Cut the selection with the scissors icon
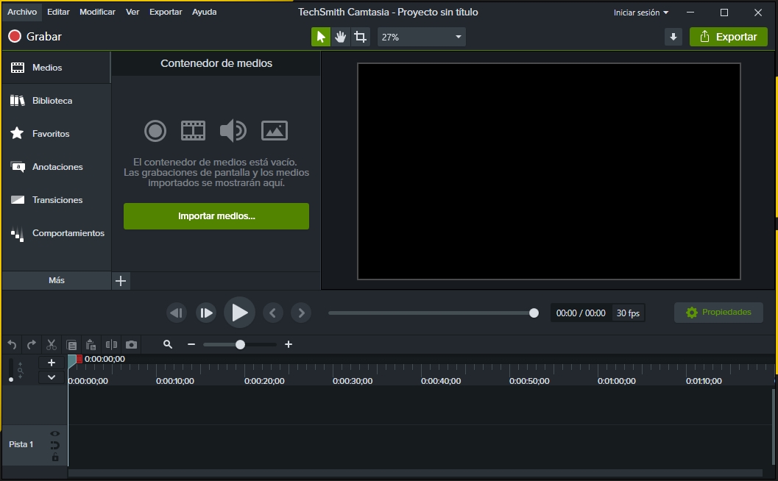The width and height of the screenshot is (778, 481). pyautogui.click(x=51, y=344)
